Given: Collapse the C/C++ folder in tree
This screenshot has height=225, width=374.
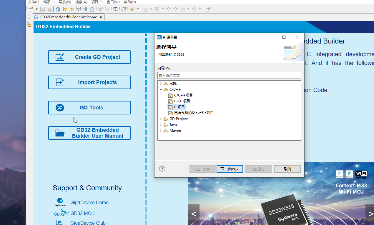Looking at the screenshot, I should pyautogui.click(x=161, y=89).
